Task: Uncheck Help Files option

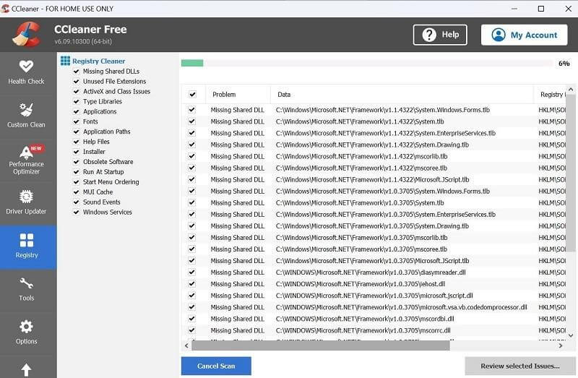Action: [x=77, y=142]
